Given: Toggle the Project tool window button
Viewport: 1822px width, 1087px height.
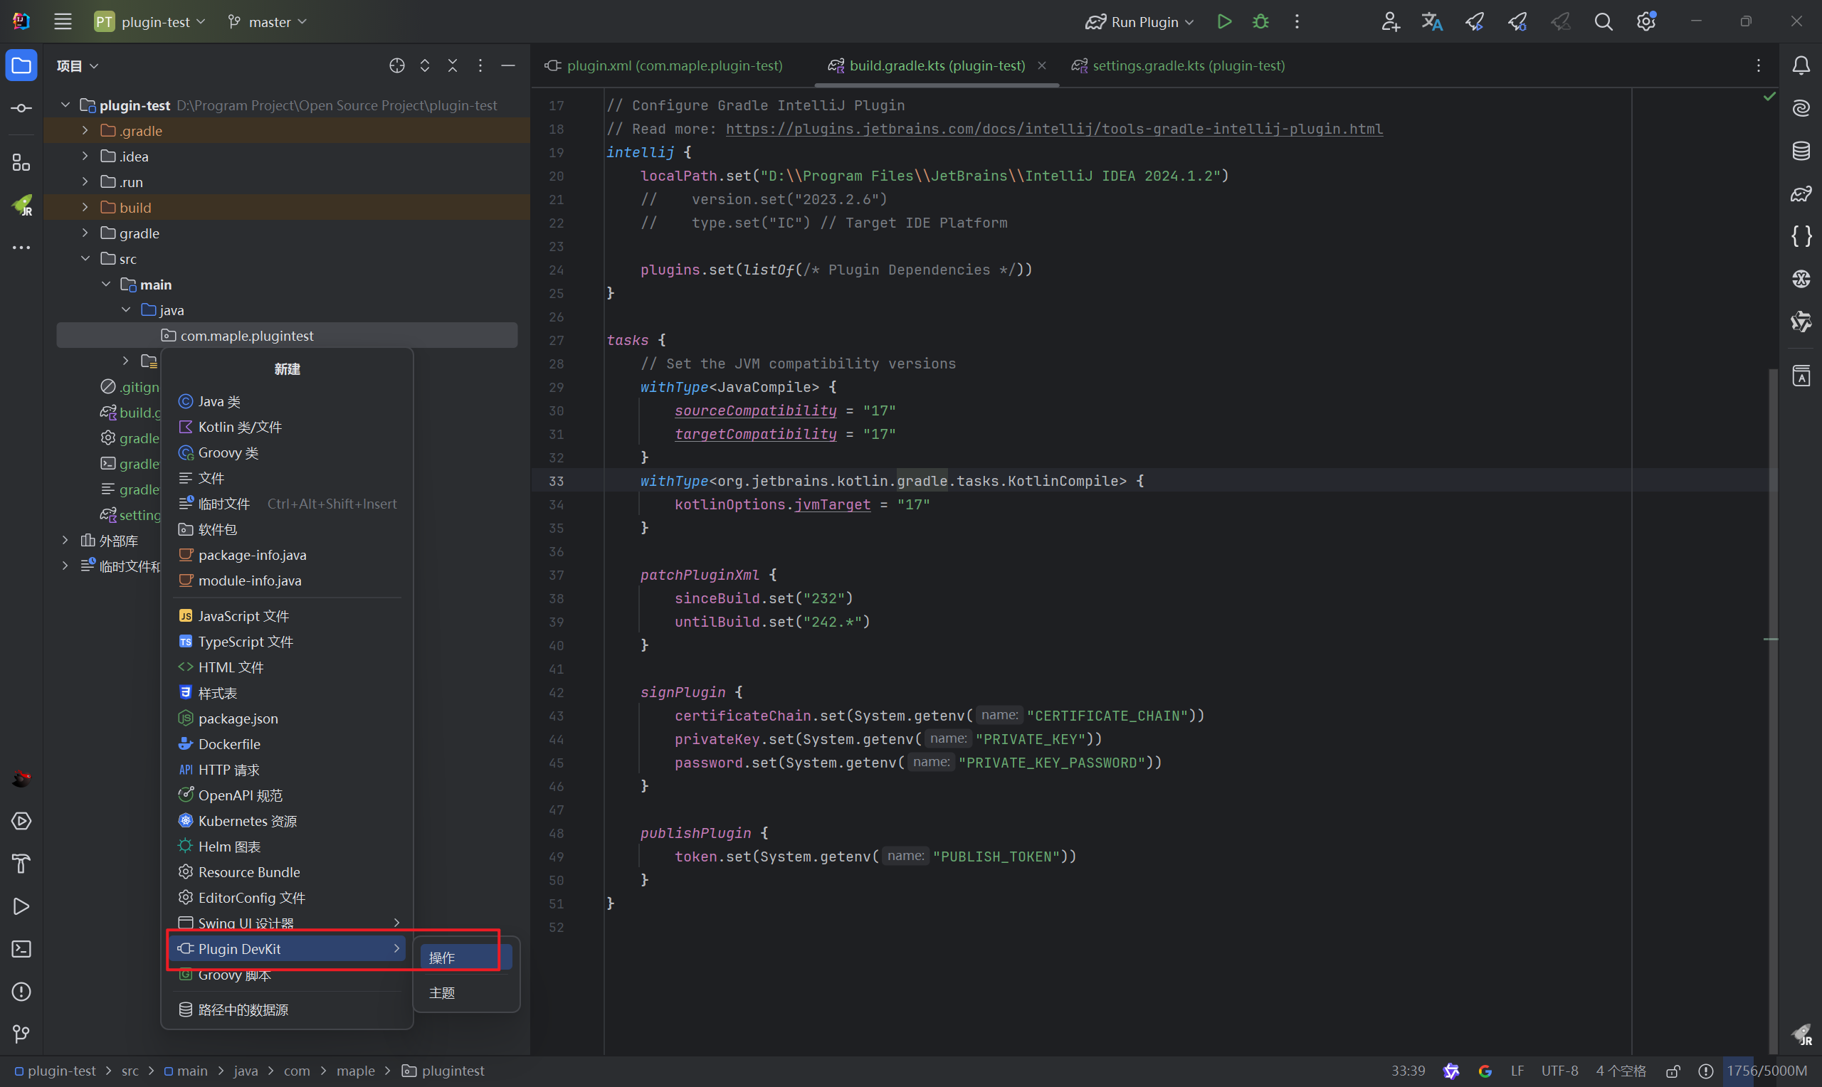Looking at the screenshot, I should click(x=21, y=66).
